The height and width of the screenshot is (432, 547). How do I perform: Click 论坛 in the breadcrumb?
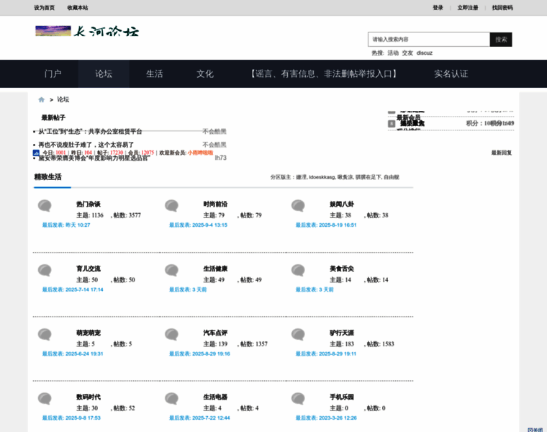click(x=63, y=99)
